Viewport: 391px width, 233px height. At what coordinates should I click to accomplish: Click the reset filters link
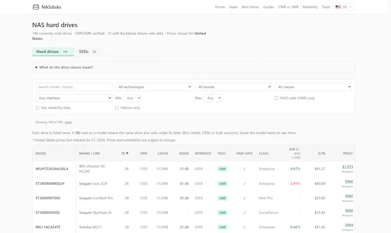[x=68, y=122]
